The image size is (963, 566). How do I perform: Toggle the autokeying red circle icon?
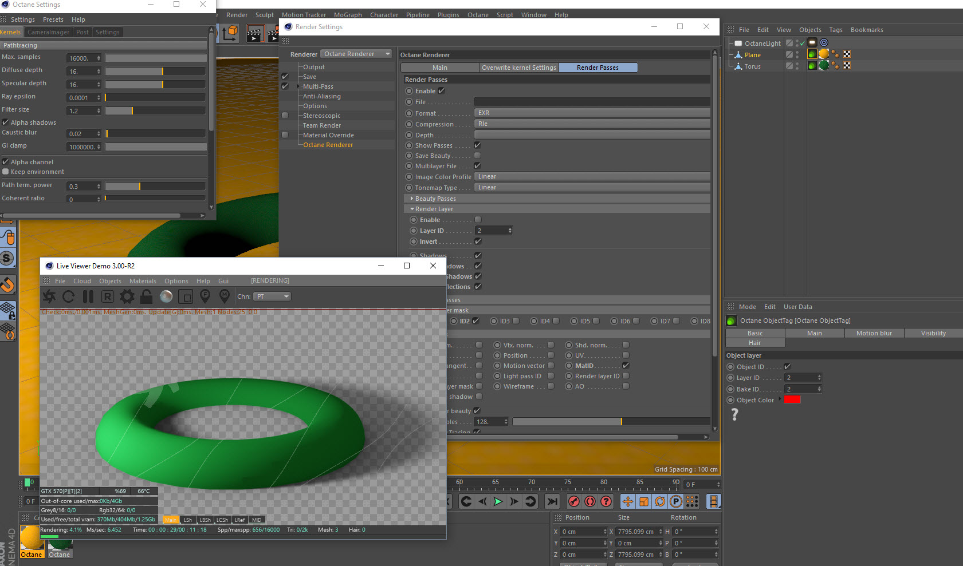point(590,502)
